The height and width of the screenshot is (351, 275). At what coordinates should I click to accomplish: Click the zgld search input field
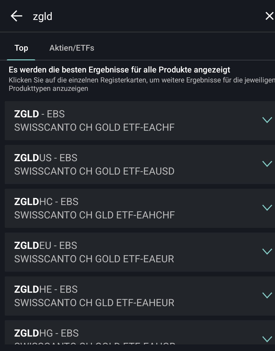point(131,16)
